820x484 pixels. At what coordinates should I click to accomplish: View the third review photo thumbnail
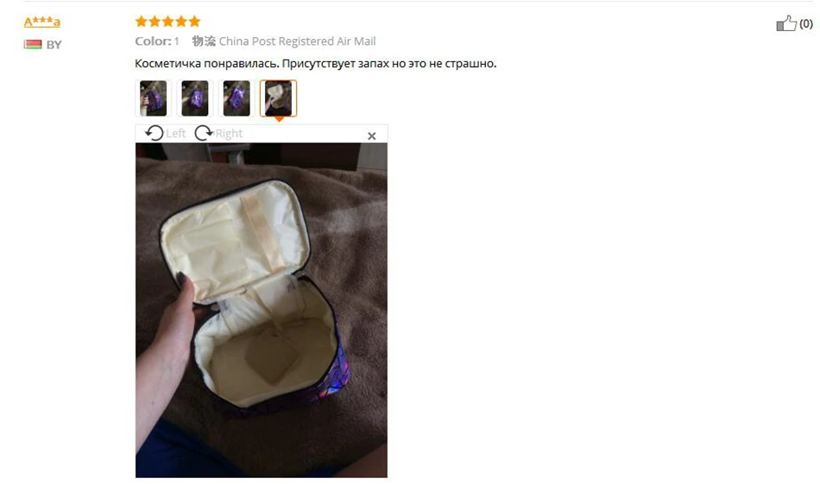pos(237,98)
